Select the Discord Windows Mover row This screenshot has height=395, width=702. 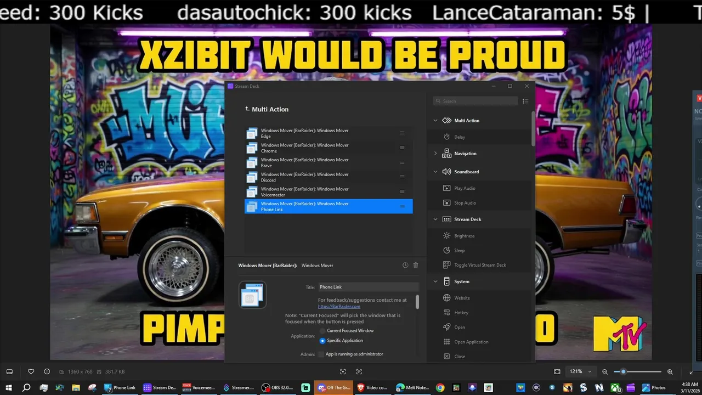(x=329, y=177)
